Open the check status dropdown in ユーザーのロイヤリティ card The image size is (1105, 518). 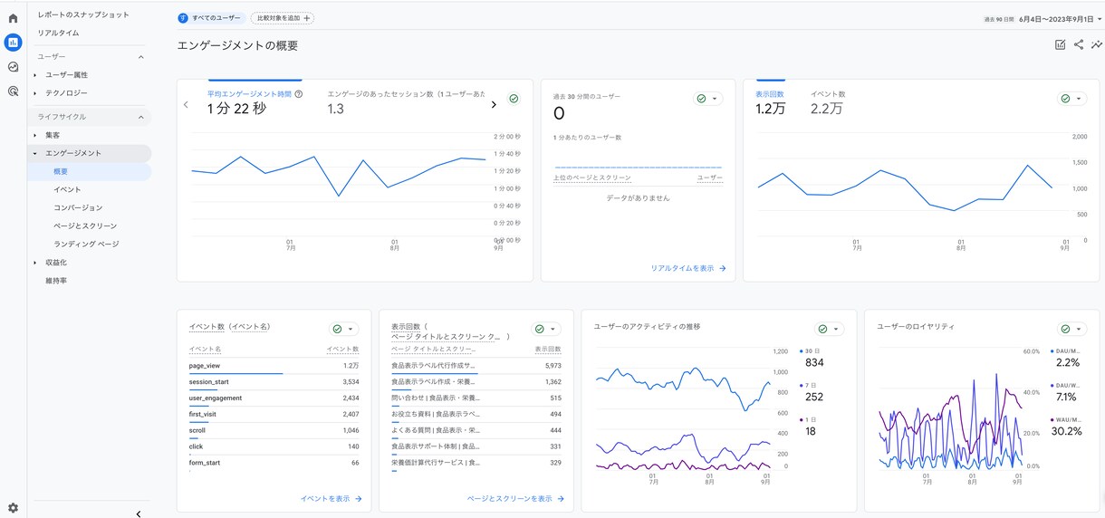pos(1072,329)
